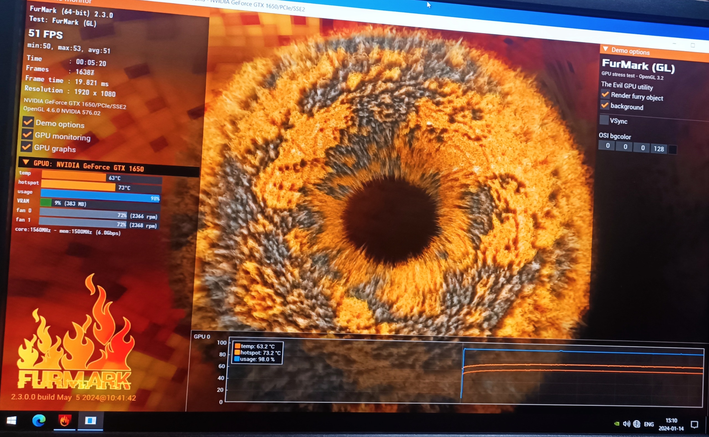Image resolution: width=709 pixels, height=437 pixels.
Task: Toggle the background render checkbox
Action: tap(604, 105)
